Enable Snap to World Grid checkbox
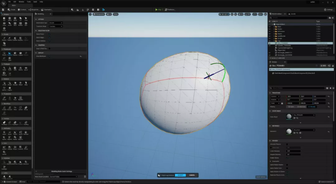 pos(50,49)
